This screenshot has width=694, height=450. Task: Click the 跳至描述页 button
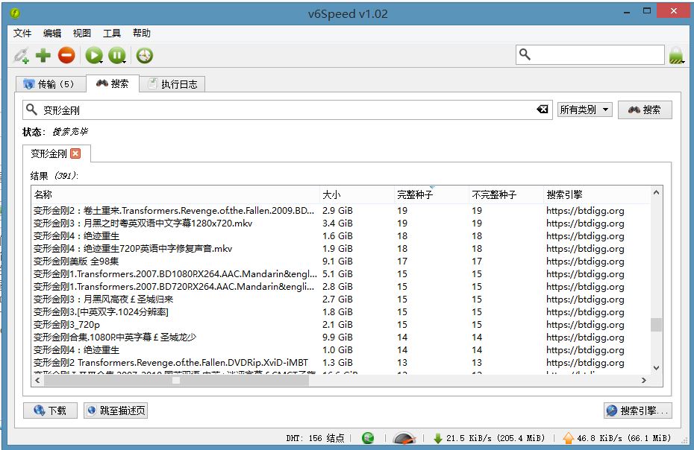pyautogui.click(x=116, y=411)
